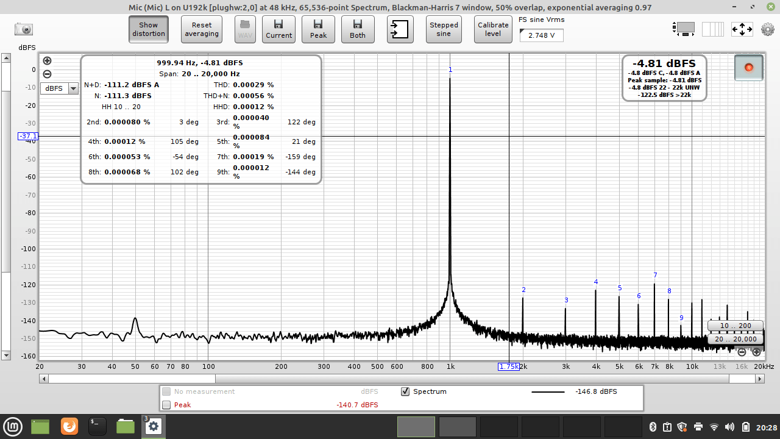Open the Files folder launcher
Viewport: 780px width, 439px height.
click(126, 426)
